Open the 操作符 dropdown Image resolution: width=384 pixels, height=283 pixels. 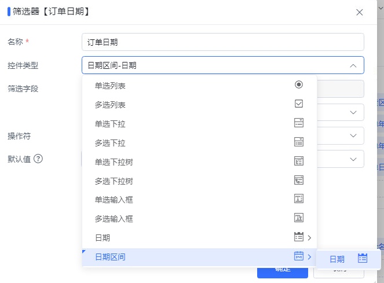click(x=353, y=135)
